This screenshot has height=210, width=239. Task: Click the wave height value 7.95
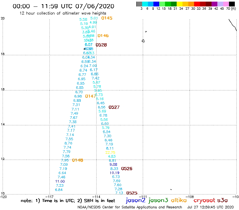[65, 160]
